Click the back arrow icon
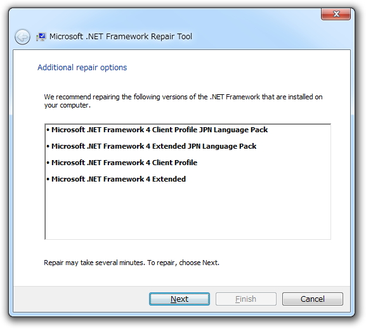The height and width of the screenshot is (329, 366). point(22,37)
